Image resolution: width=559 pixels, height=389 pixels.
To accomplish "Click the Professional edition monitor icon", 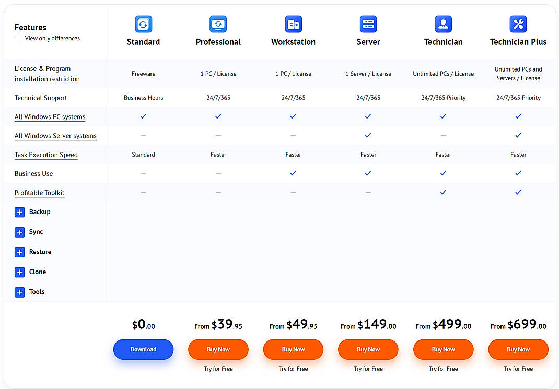I will coord(218,24).
